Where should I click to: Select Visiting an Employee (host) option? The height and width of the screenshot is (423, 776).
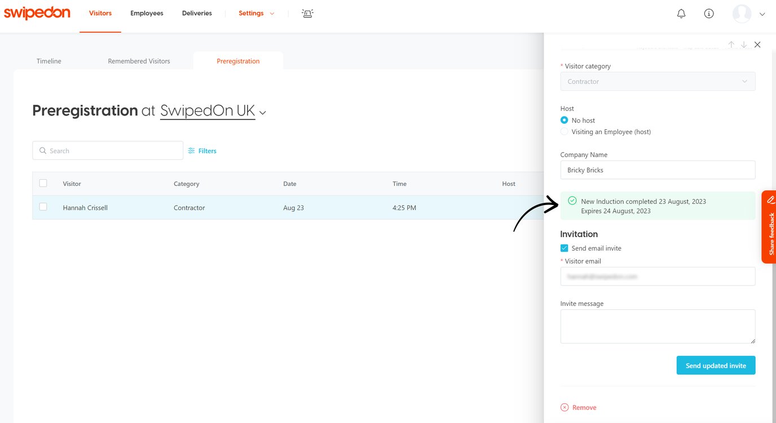(564, 131)
